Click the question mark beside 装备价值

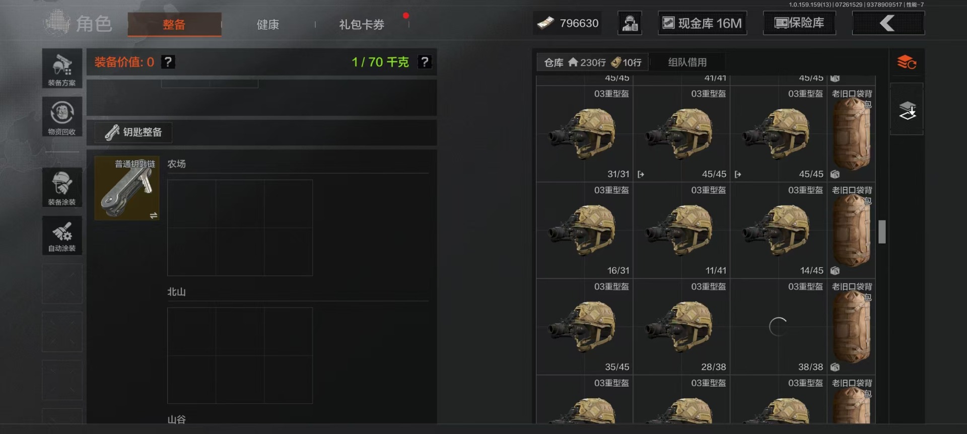click(168, 62)
